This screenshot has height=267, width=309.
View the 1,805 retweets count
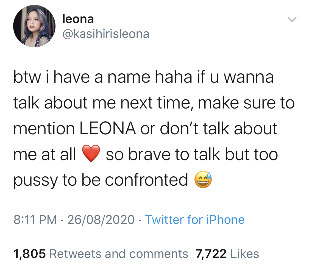pyautogui.click(x=30, y=254)
